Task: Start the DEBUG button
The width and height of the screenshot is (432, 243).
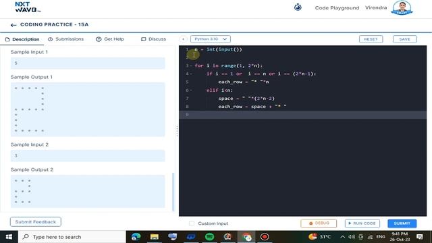Action: click(x=319, y=223)
